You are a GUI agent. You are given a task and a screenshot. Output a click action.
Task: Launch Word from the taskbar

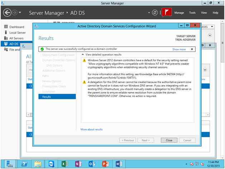tap(119, 164)
